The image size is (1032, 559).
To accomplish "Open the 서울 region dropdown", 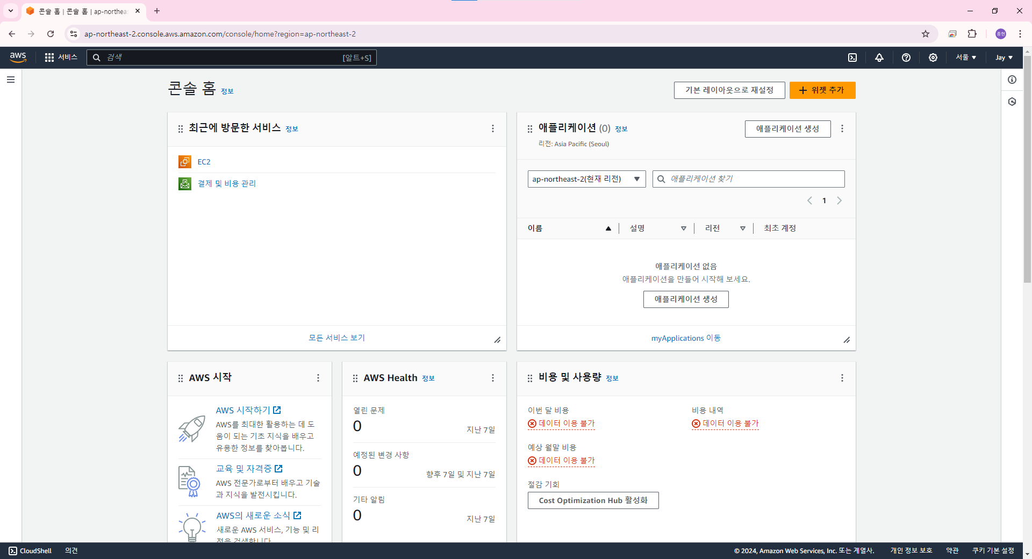I will click(966, 58).
